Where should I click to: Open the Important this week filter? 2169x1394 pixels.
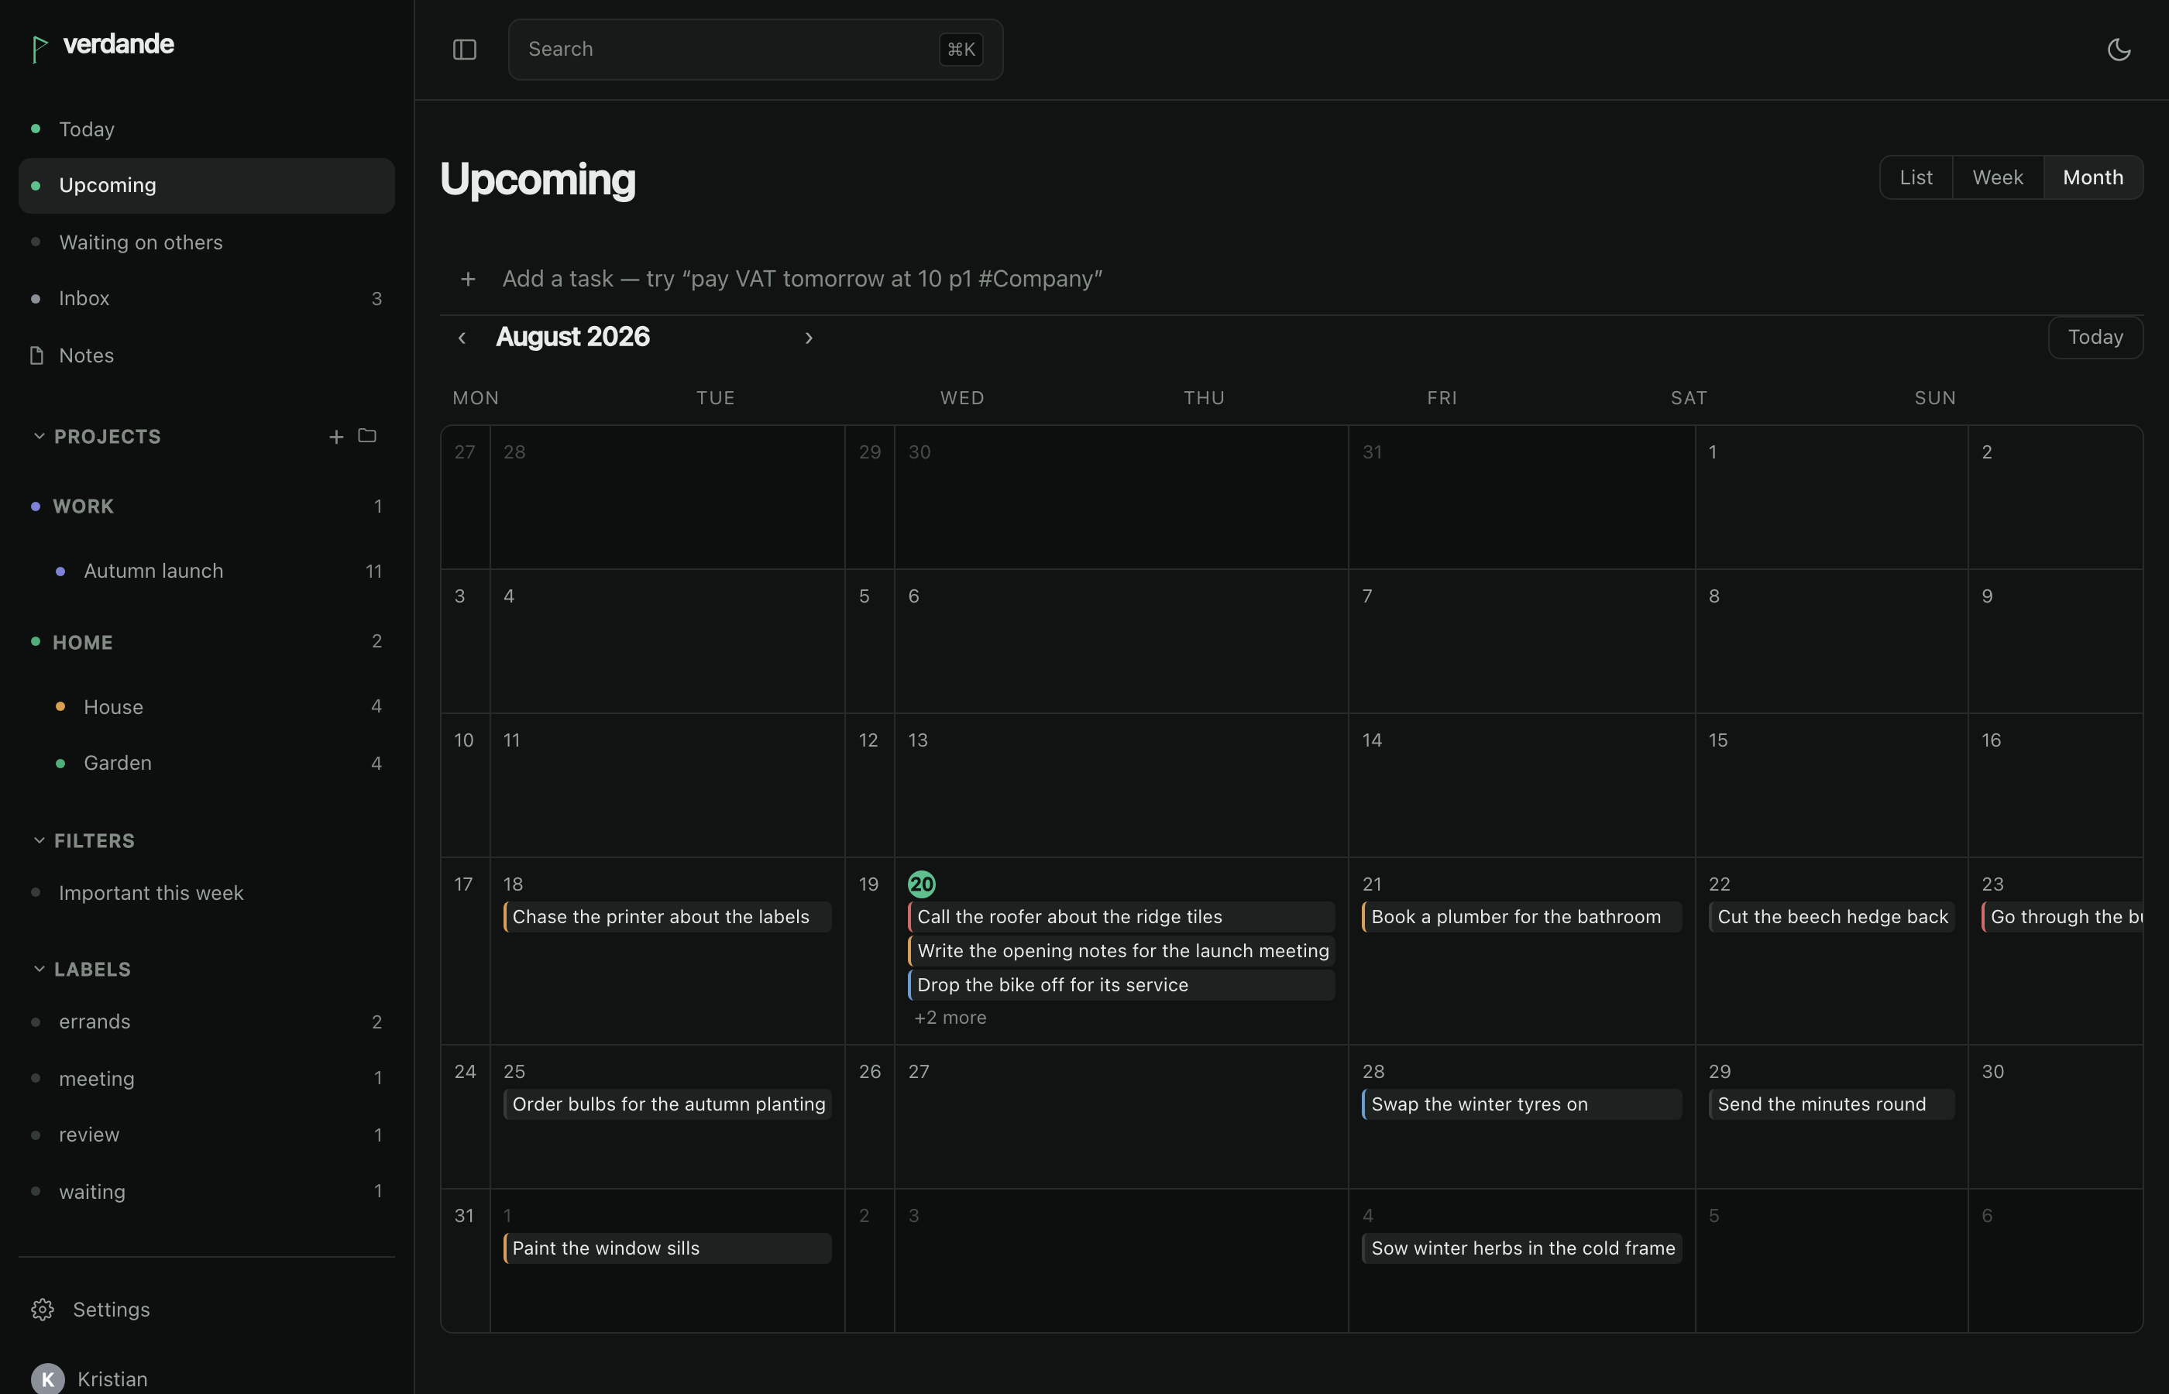(x=206, y=892)
